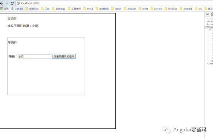Expand the first child node under body
The height and width of the screenshot is (139, 213).
pyautogui.click(x=210, y=30)
